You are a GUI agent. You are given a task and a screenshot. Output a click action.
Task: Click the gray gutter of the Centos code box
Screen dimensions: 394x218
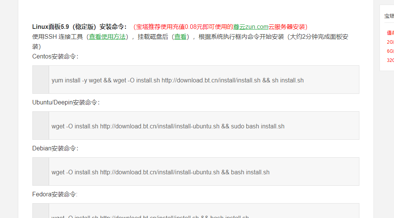(x=41, y=80)
